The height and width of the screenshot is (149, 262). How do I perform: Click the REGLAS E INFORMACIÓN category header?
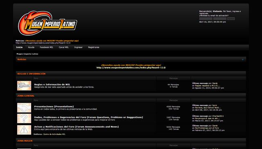pyautogui.click(x=31, y=74)
